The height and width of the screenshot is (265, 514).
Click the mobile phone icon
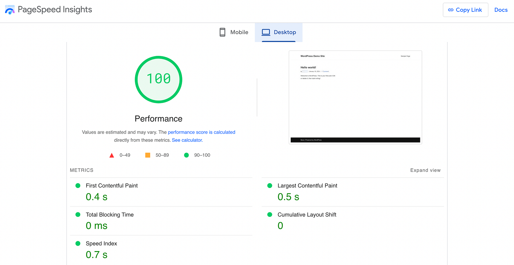tap(222, 32)
